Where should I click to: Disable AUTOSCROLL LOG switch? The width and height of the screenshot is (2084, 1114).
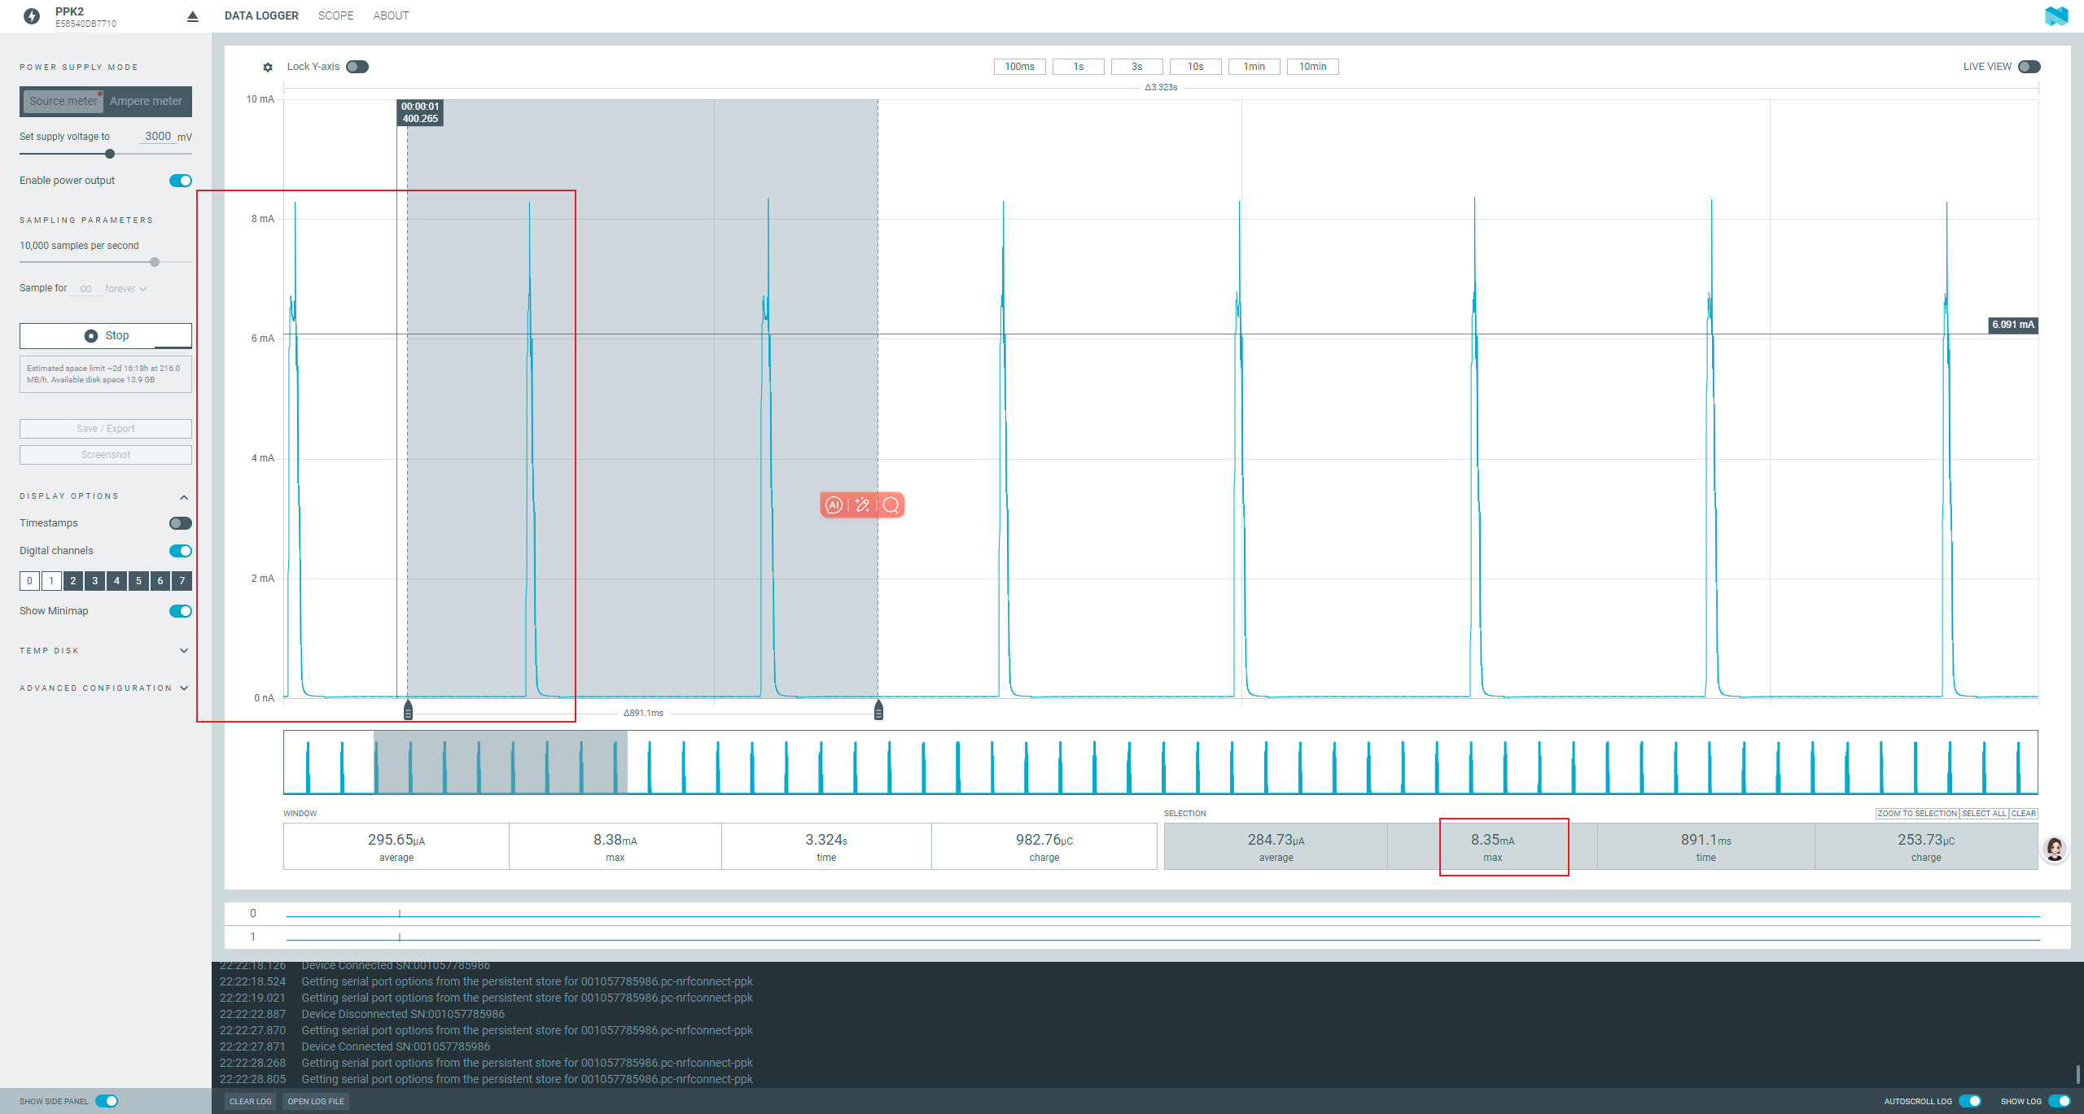[x=1970, y=1101]
